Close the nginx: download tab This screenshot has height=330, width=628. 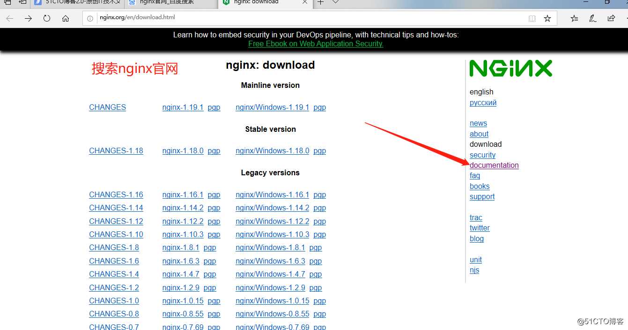pyautogui.click(x=305, y=2)
